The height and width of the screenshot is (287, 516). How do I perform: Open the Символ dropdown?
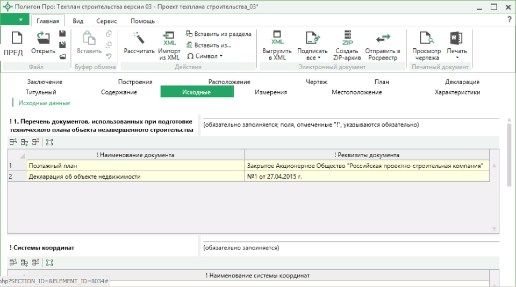click(205, 56)
